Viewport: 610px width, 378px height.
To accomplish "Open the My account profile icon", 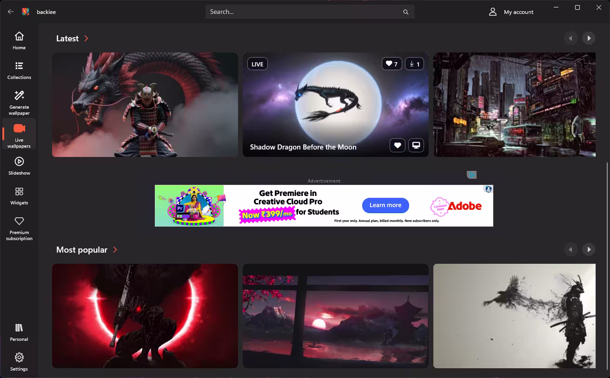I will click(493, 12).
